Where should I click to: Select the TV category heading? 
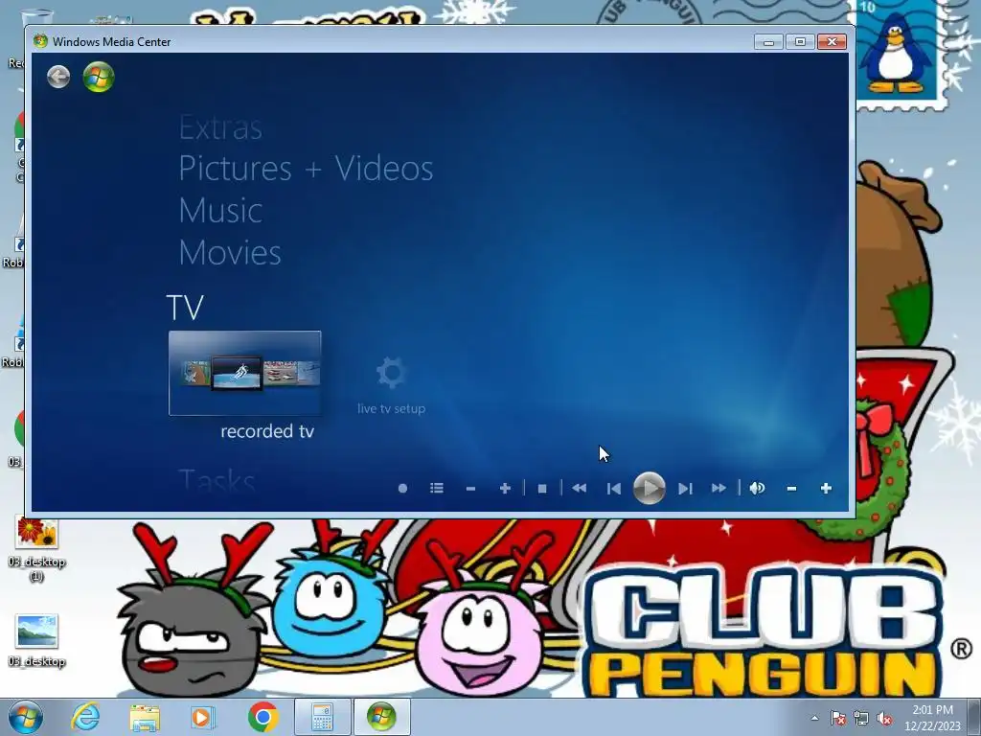point(185,308)
